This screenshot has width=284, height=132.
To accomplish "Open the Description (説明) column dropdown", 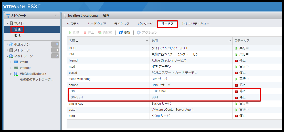I will [x=230, y=41].
